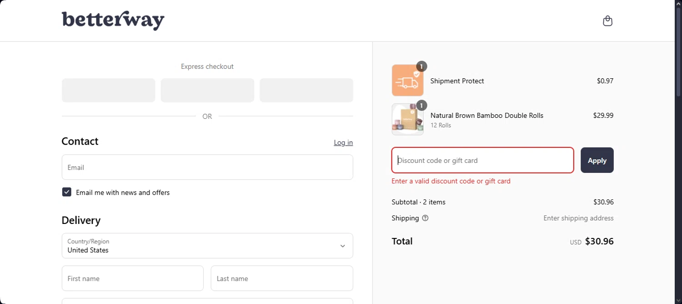Click the Bamboo Double Rolls product thumbnail
The height and width of the screenshot is (304, 682).
[407, 119]
